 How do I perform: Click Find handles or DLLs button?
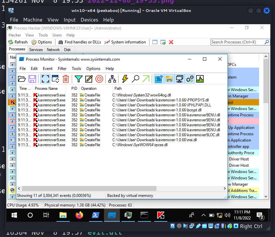tap(80, 42)
